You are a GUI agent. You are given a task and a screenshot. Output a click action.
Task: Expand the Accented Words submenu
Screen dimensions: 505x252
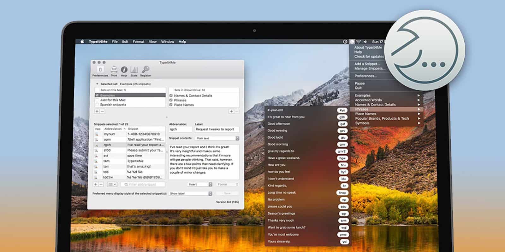pyautogui.click(x=388, y=100)
